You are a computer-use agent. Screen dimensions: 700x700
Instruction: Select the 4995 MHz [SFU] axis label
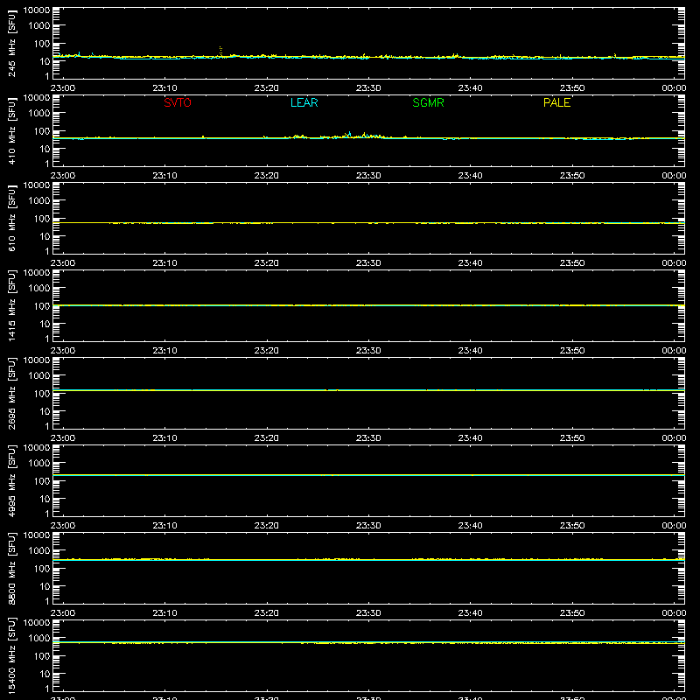click(x=12, y=480)
